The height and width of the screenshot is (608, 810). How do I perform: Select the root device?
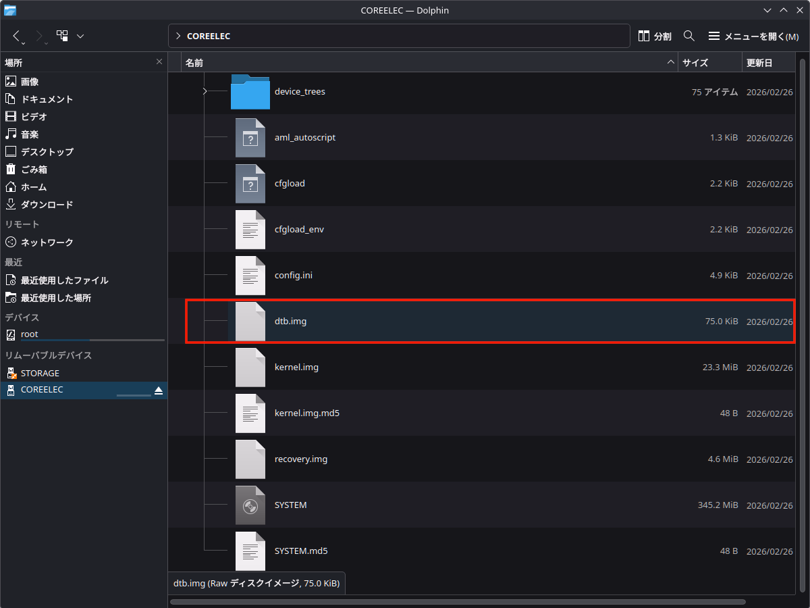pos(84,334)
